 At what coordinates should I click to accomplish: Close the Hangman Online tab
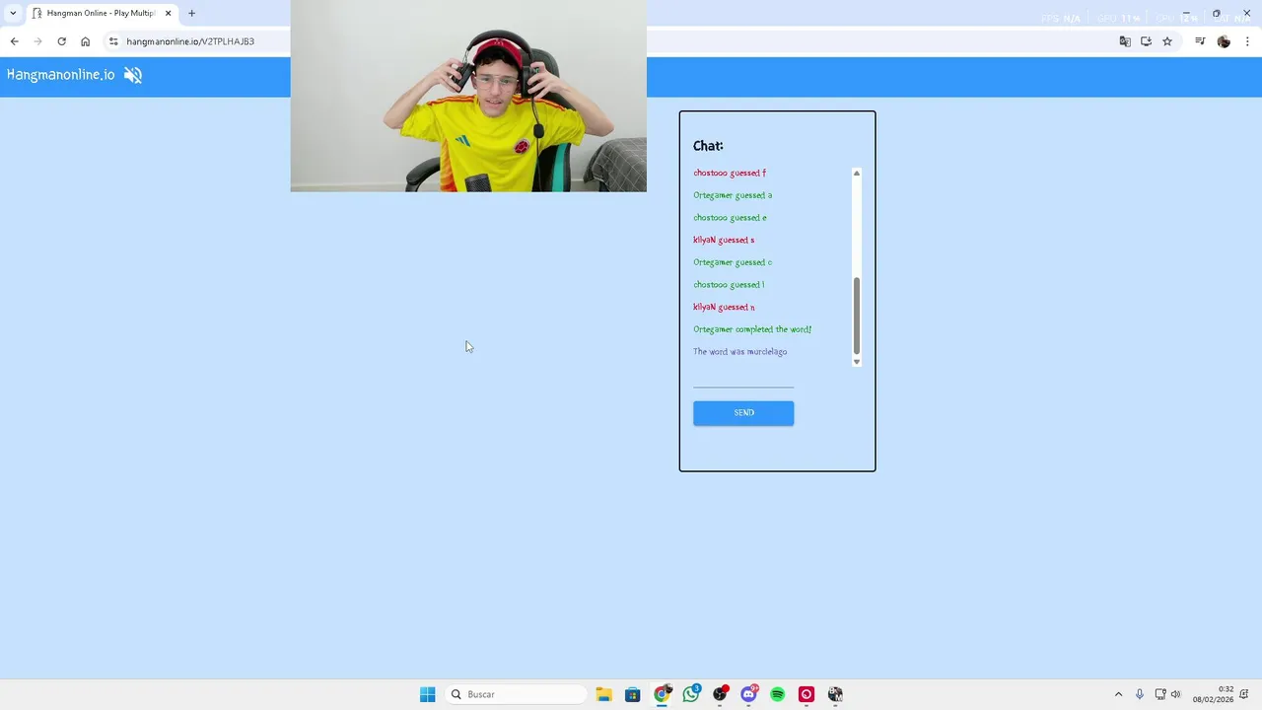tap(168, 13)
